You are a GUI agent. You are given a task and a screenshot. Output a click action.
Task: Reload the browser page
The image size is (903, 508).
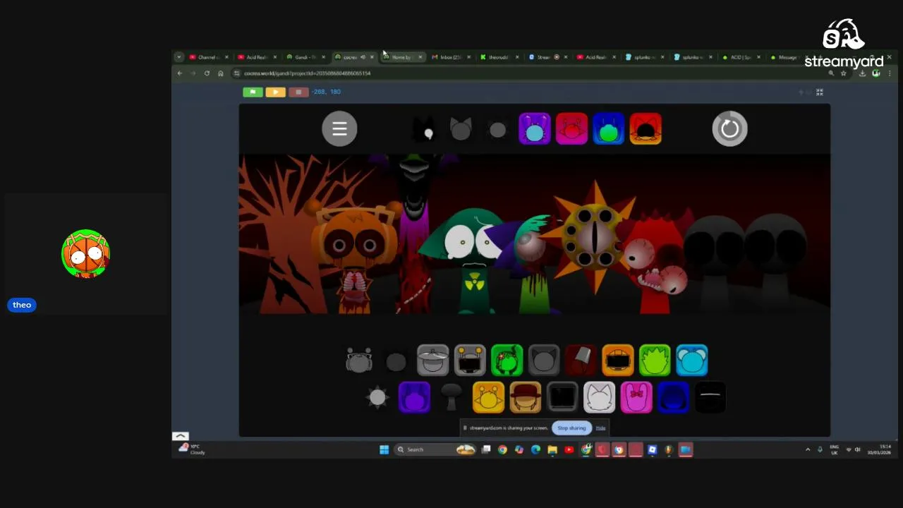[x=207, y=73]
